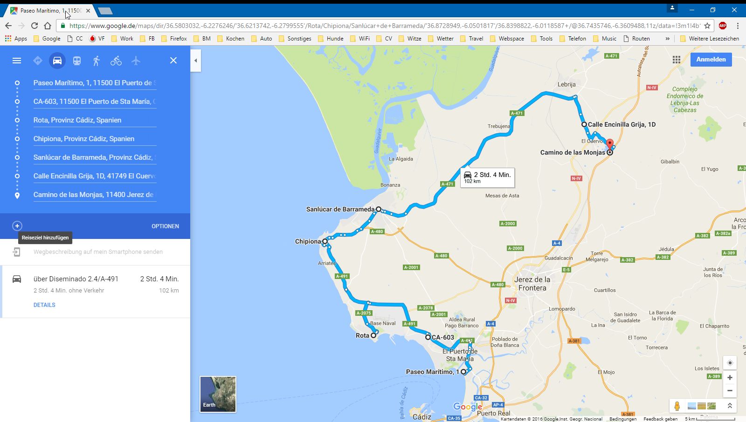Click the CA-603 waypoint marker on map
The width and height of the screenshot is (746, 422).
point(428,337)
